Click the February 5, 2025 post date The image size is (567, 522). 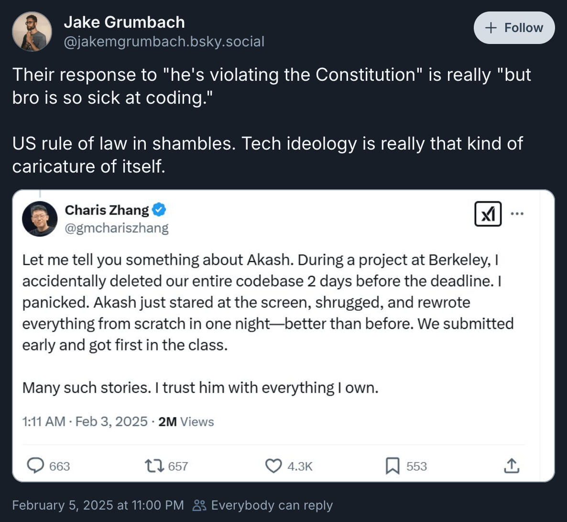[98, 505]
